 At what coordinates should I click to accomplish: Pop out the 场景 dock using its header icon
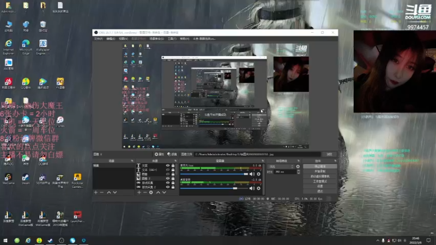(x=132, y=161)
